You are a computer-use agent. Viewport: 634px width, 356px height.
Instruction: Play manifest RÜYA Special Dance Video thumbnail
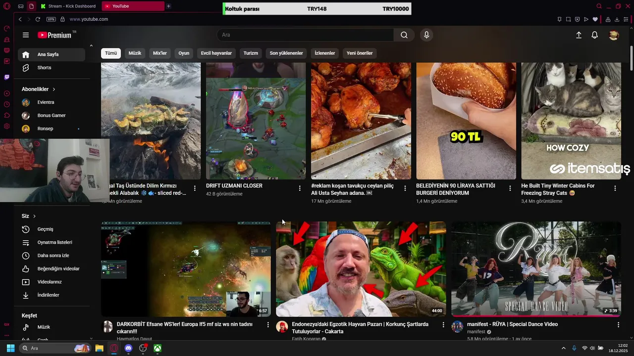[x=536, y=269]
